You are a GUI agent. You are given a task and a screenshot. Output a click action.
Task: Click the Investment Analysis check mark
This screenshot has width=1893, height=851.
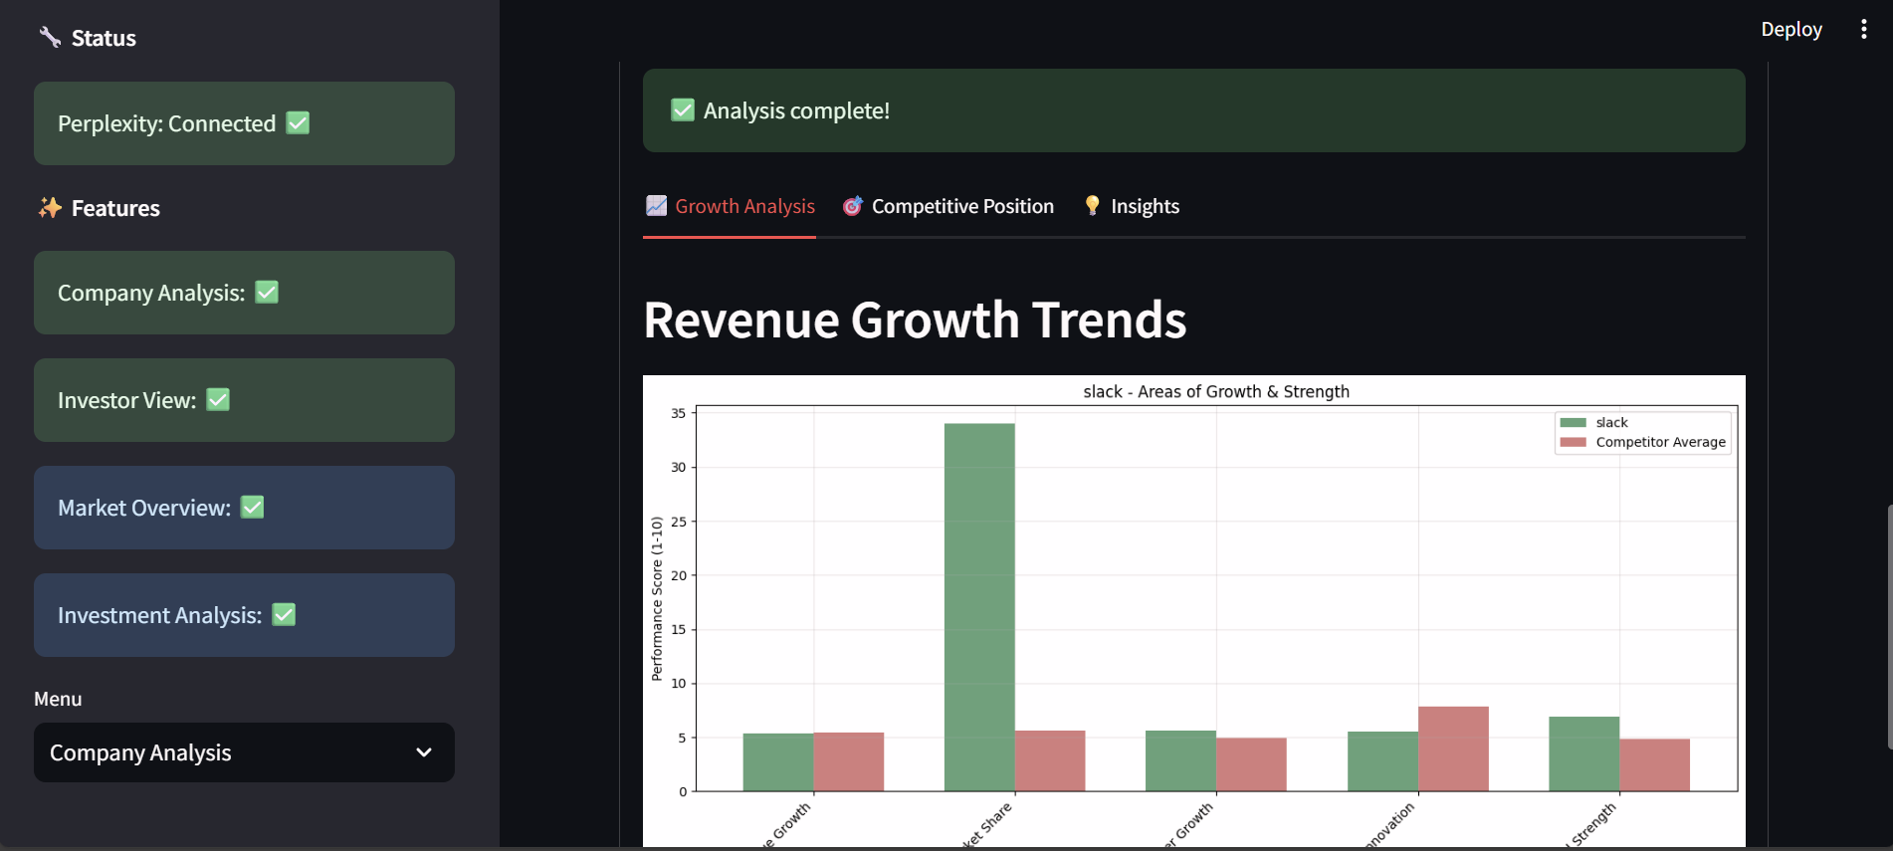click(284, 614)
